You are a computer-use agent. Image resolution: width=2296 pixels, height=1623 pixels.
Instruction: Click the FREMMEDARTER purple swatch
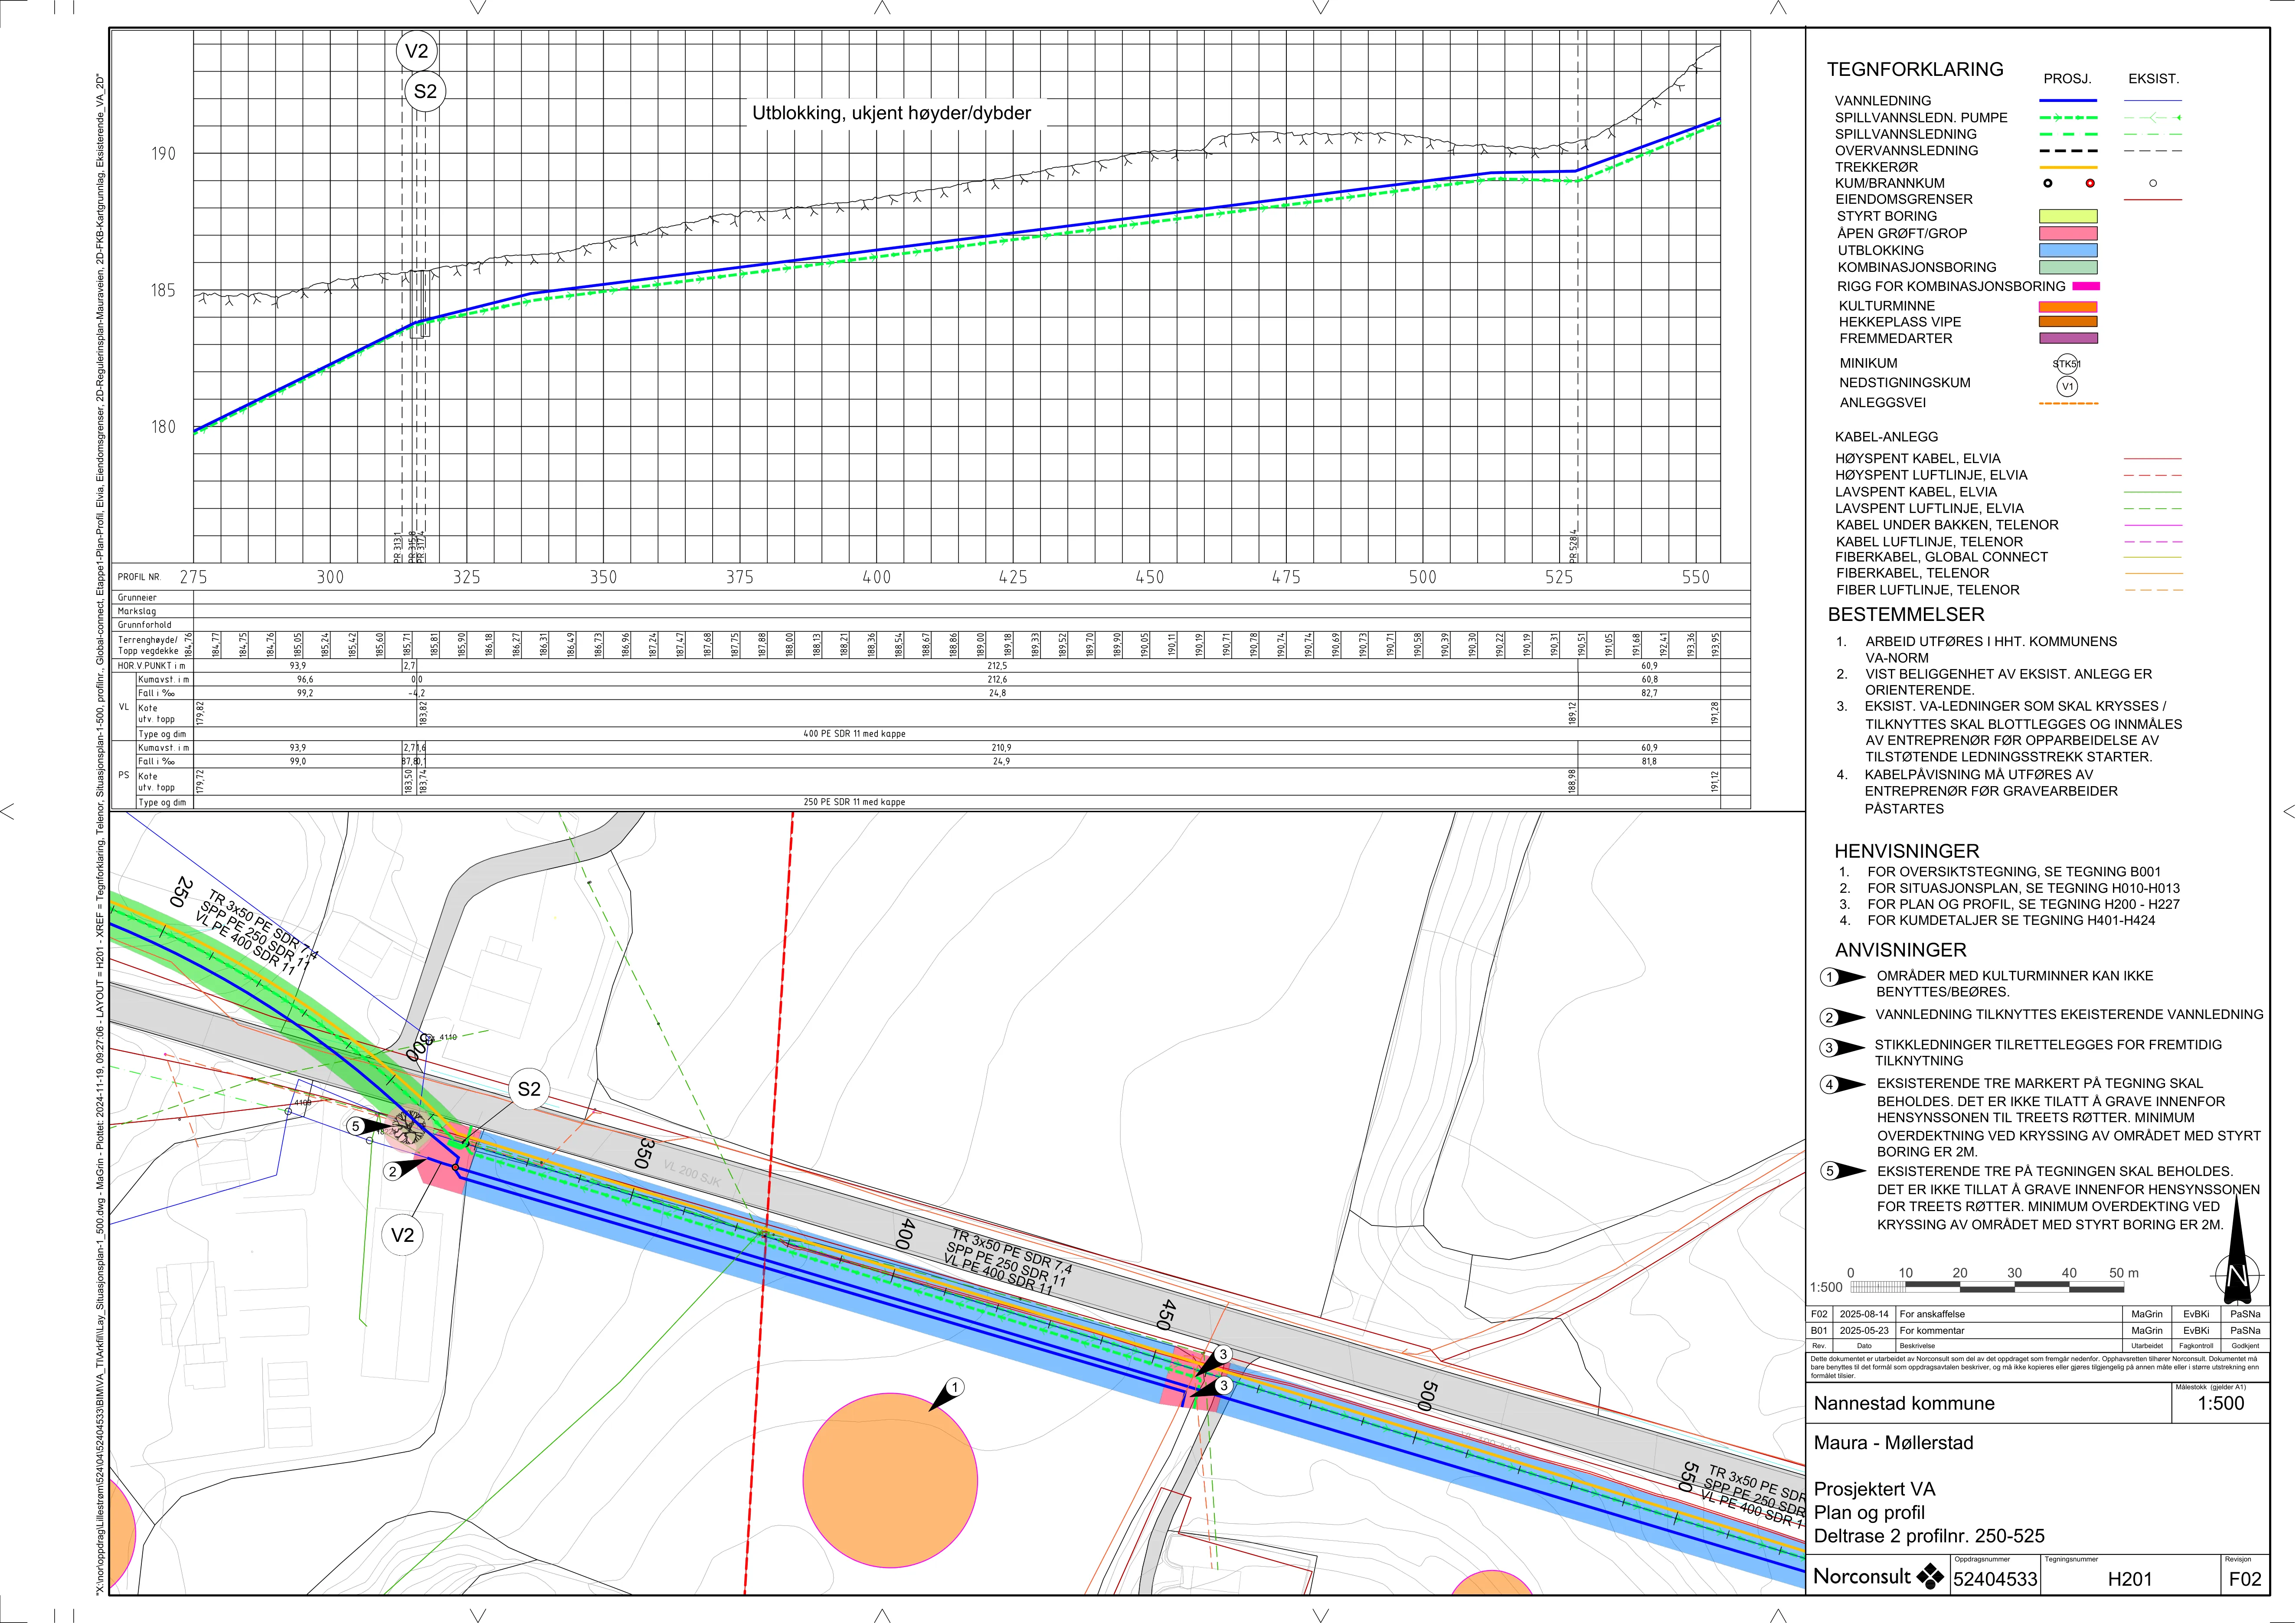(x=2068, y=338)
